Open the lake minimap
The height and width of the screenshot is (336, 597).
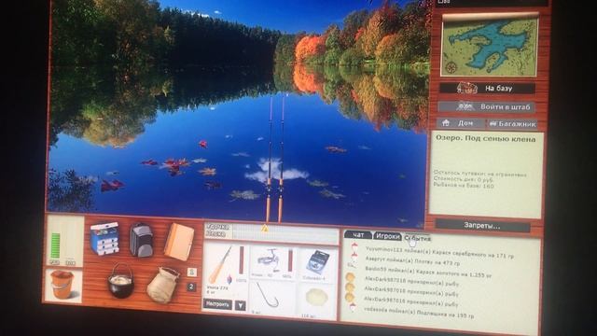coord(490,46)
